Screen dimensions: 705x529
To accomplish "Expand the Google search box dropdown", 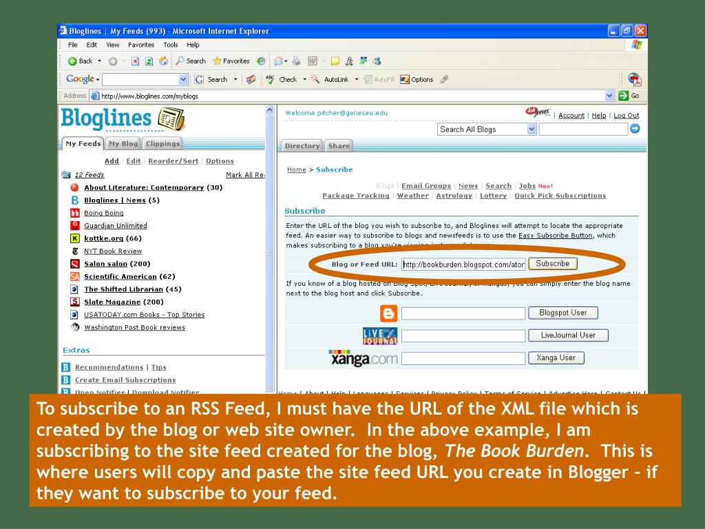I will pyautogui.click(x=183, y=80).
